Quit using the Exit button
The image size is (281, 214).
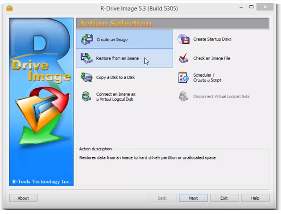224,198
